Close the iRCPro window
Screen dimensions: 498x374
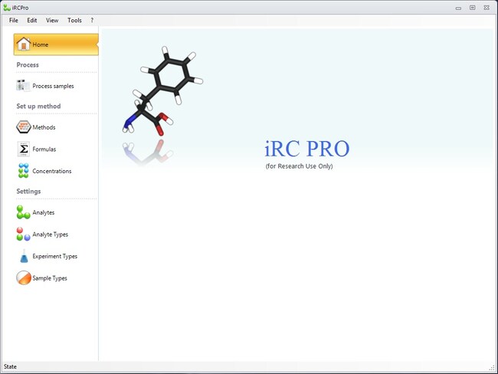tap(487, 7)
